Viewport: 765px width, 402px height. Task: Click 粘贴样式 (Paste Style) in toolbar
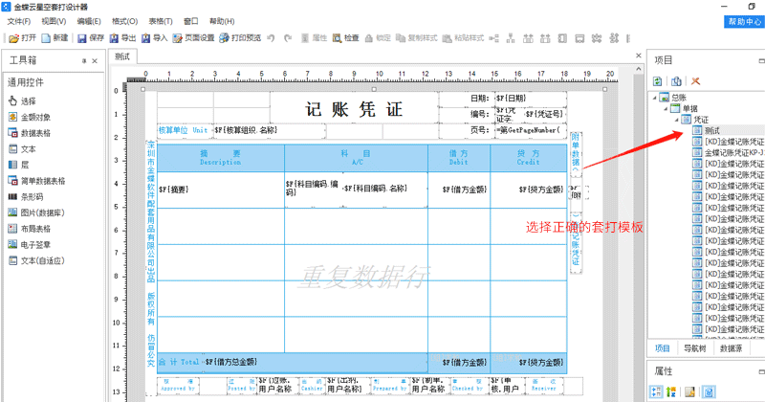(464, 37)
